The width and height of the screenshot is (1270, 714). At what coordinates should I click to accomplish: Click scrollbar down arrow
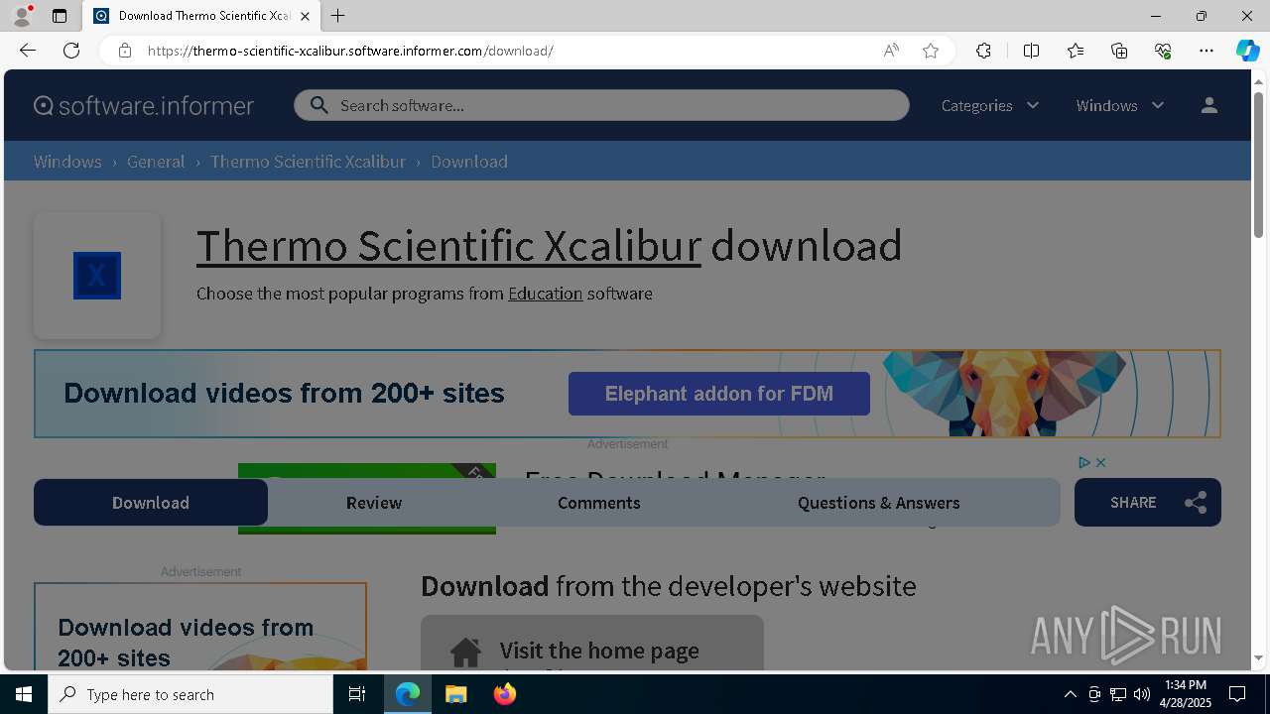(x=1258, y=658)
